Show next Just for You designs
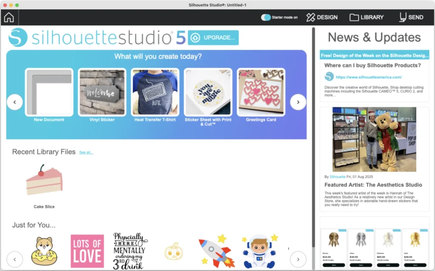 click(x=298, y=259)
